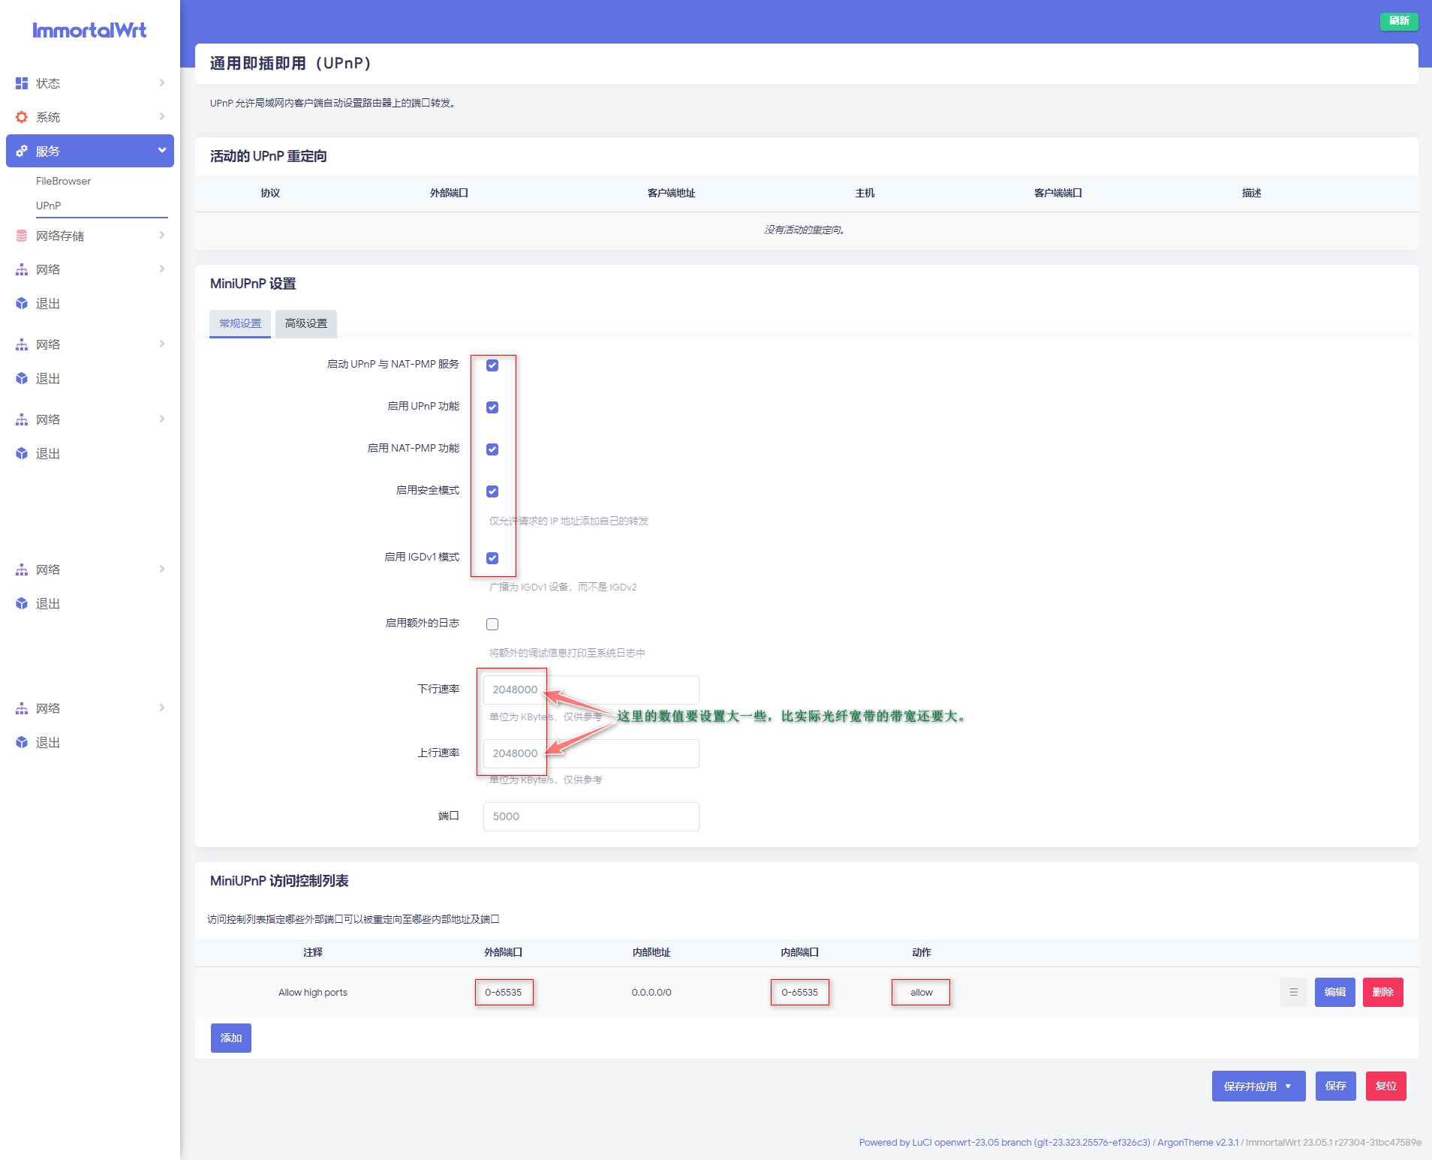
Task: Click the 端口 port input field
Action: 591,816
